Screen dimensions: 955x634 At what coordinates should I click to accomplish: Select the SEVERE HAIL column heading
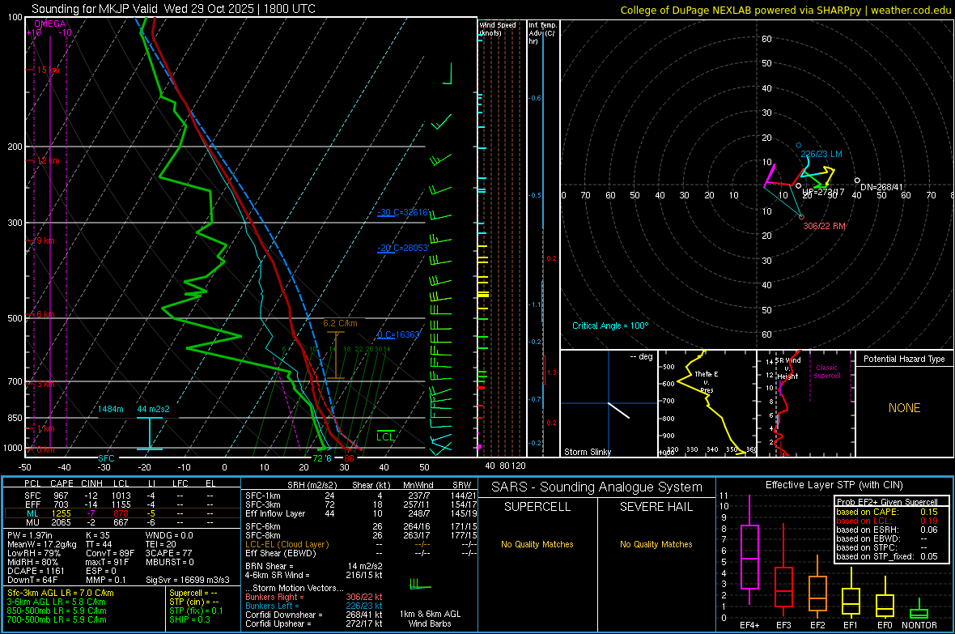(x=656, y=507)
